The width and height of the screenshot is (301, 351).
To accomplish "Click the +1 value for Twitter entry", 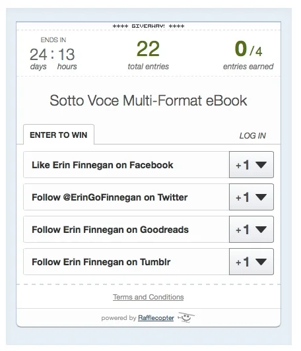I will point(242,197).
